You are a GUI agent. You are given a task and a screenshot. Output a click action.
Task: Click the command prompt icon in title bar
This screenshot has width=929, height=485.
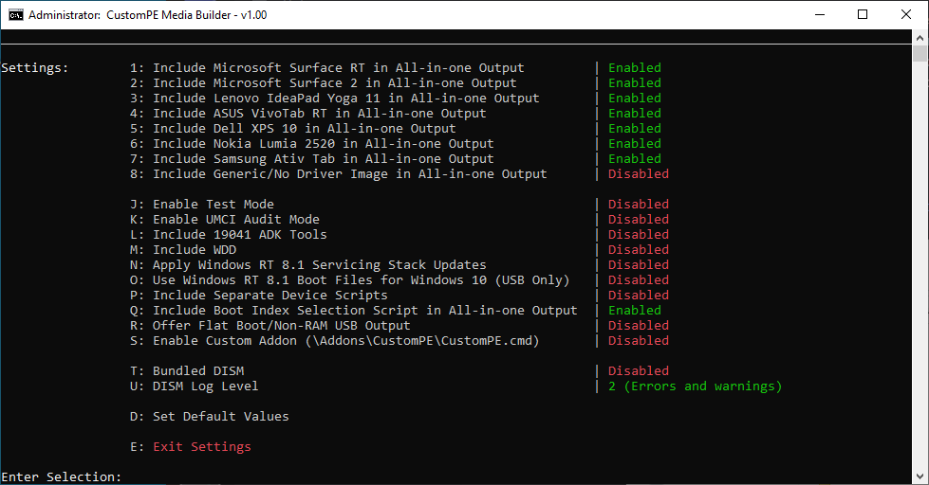pos(16,15)
